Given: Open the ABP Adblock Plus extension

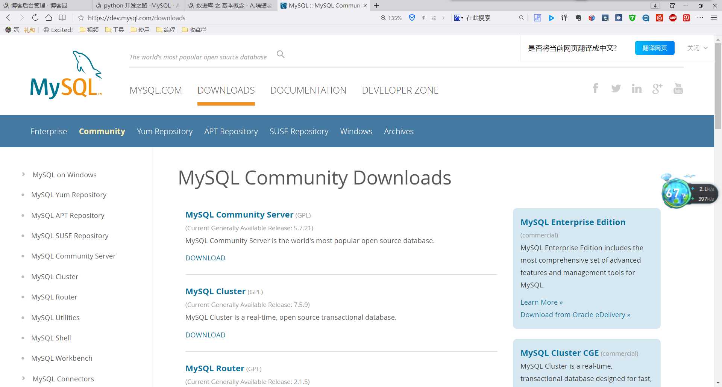Looking at the screenshot, I should click(x=673, y=18).
